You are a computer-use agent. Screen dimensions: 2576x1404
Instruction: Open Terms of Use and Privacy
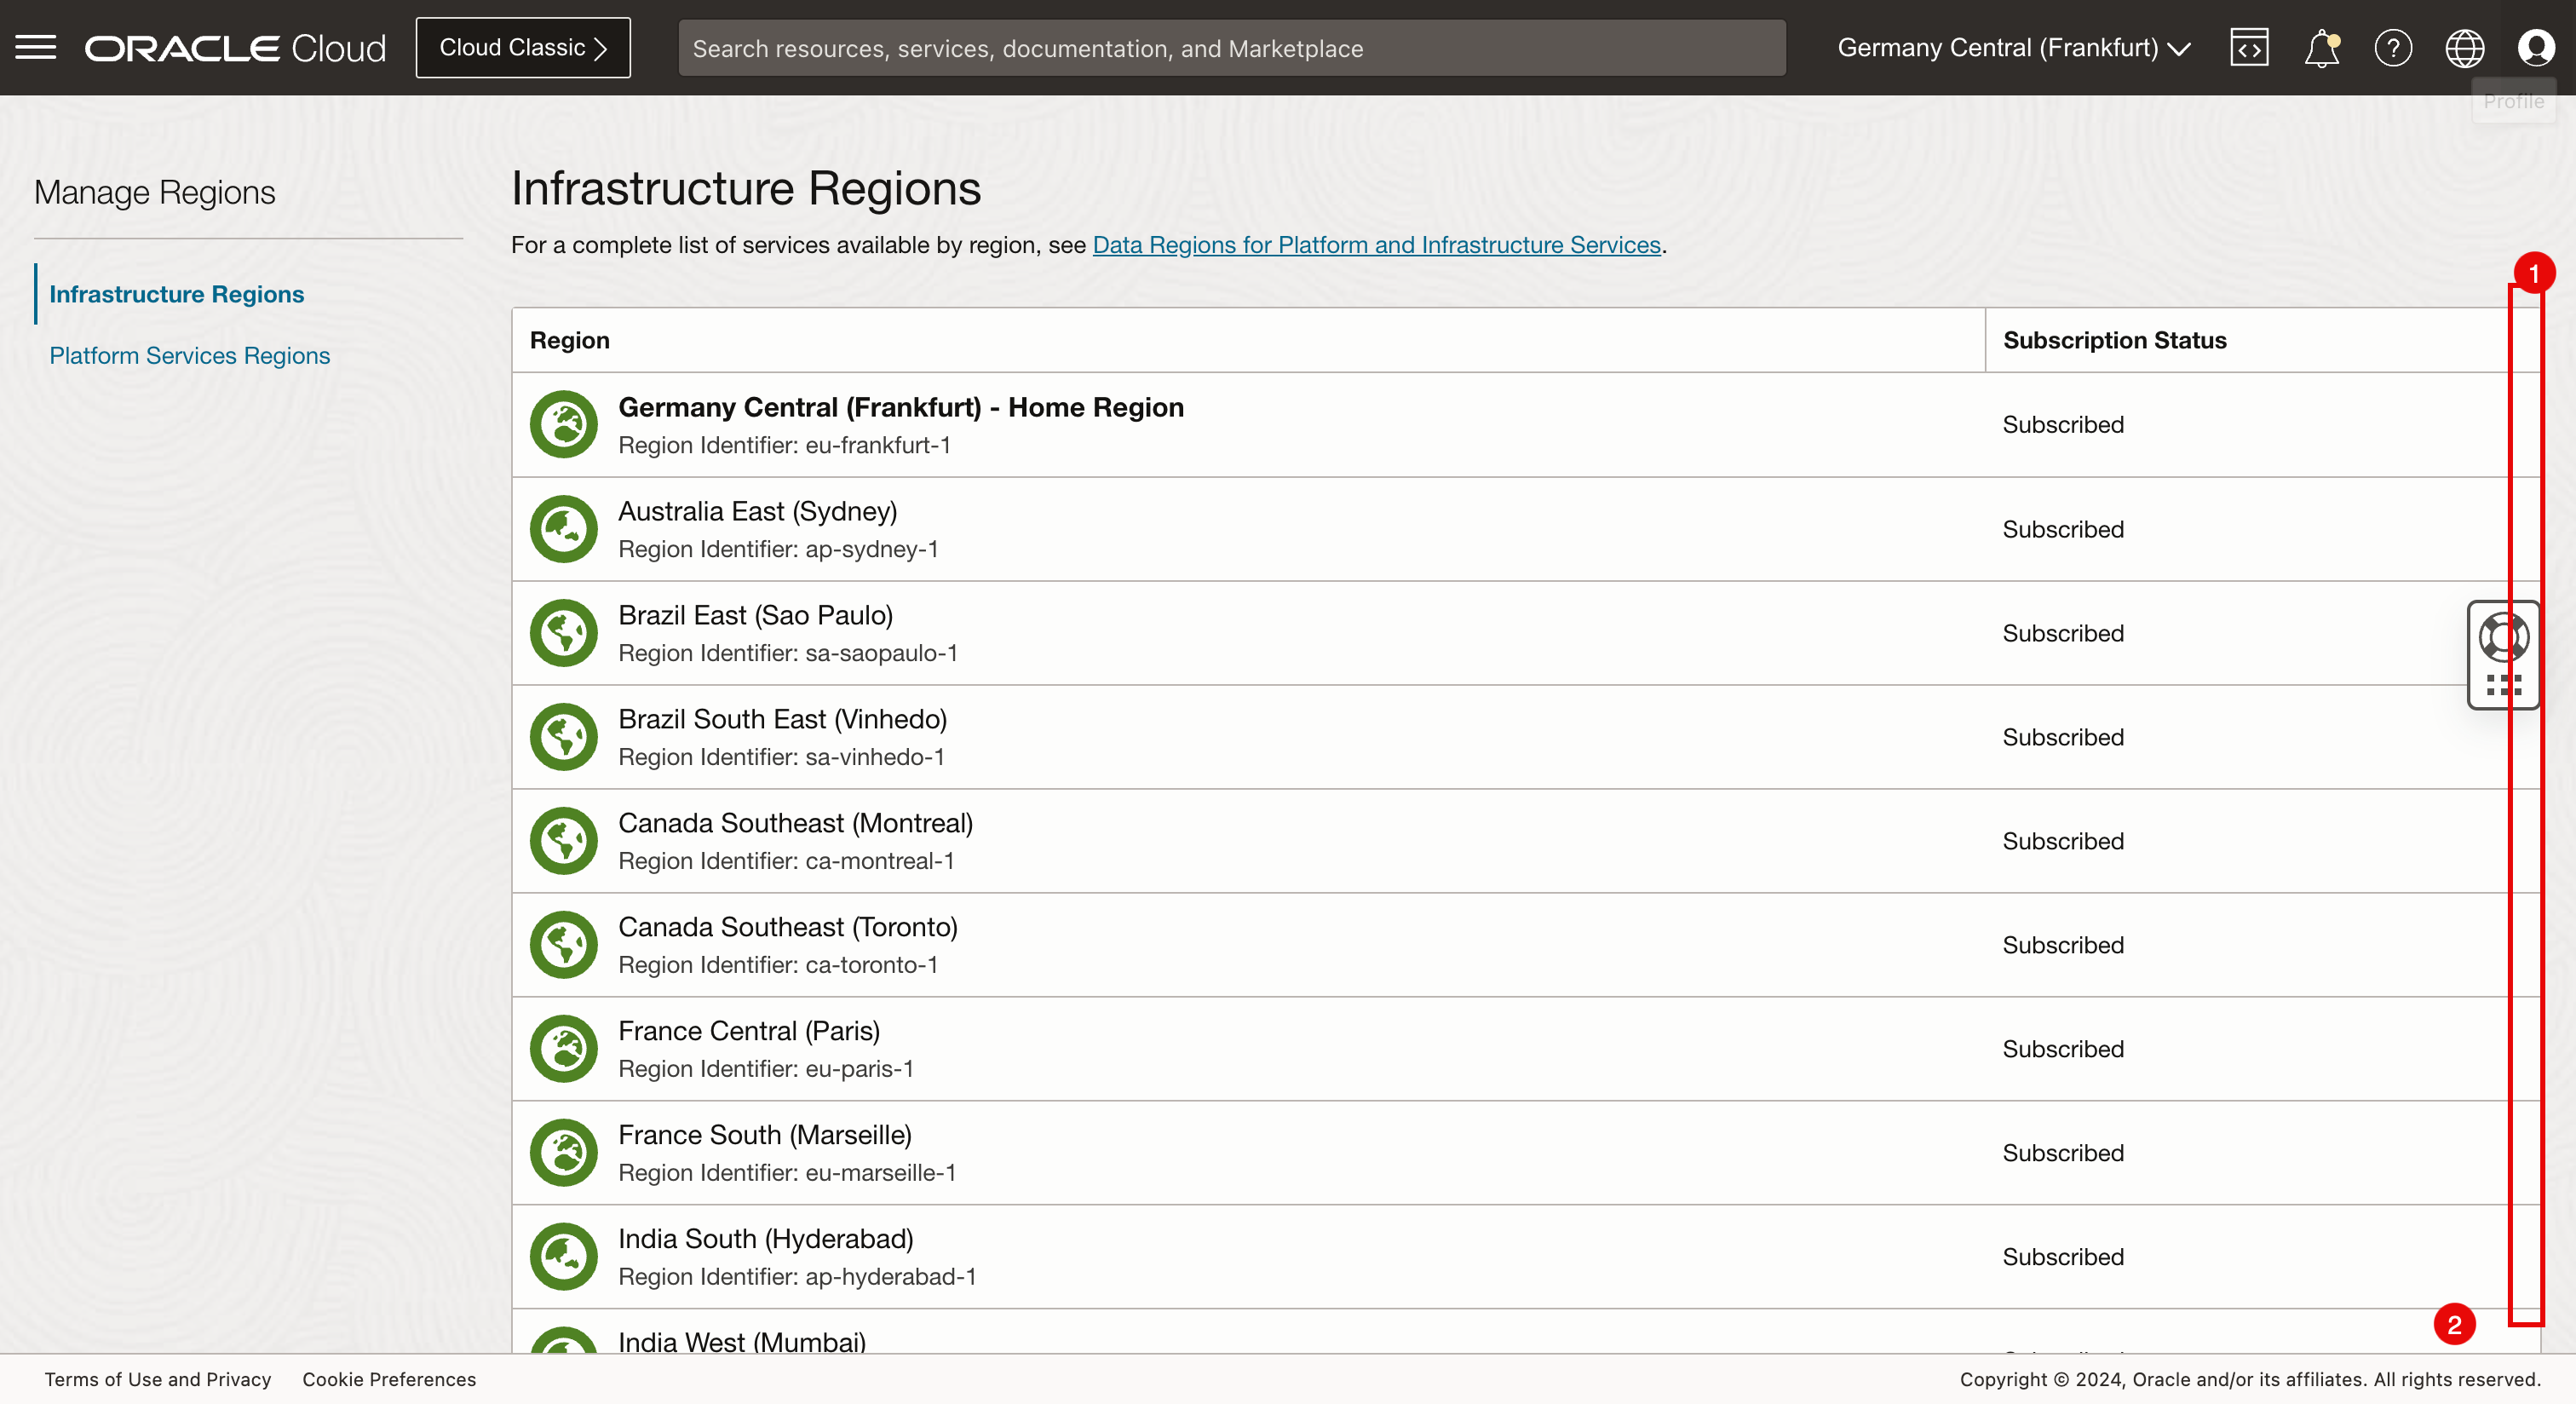click(157, 1379)
